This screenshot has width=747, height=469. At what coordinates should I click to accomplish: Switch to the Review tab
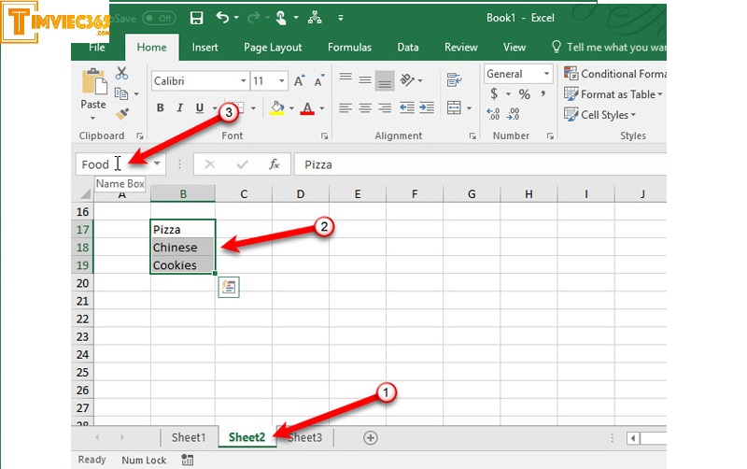point(460,48)
